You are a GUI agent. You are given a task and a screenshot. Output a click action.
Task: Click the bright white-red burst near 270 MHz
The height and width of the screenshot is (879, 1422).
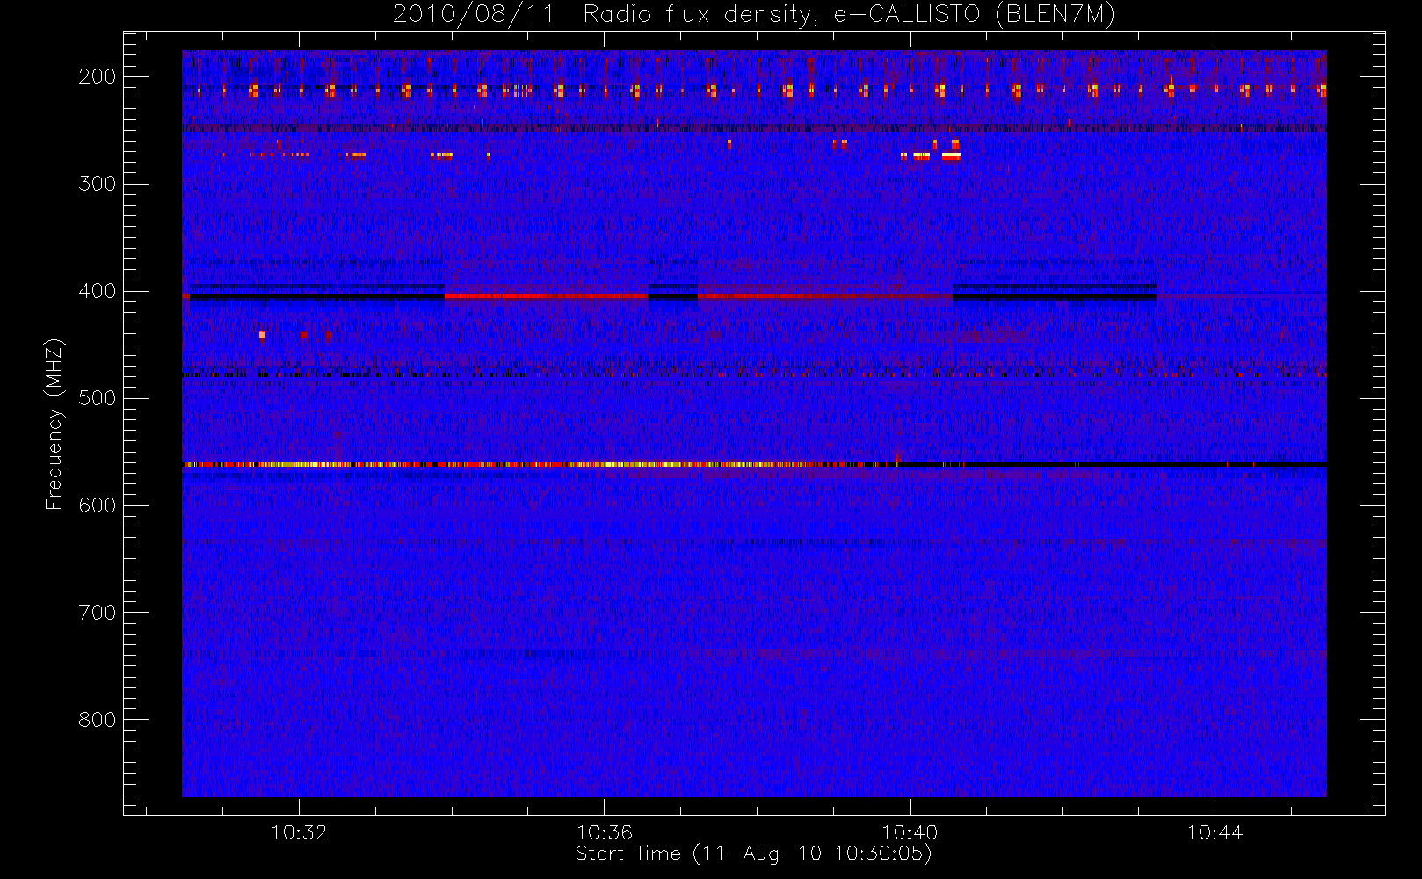click(951, 156)
